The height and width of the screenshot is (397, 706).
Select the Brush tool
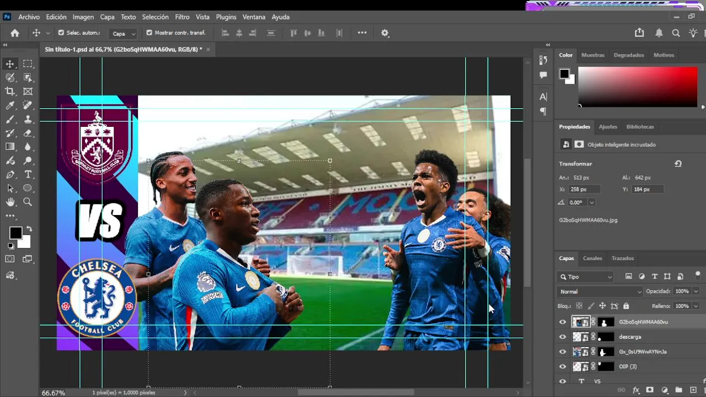point(10,119)
